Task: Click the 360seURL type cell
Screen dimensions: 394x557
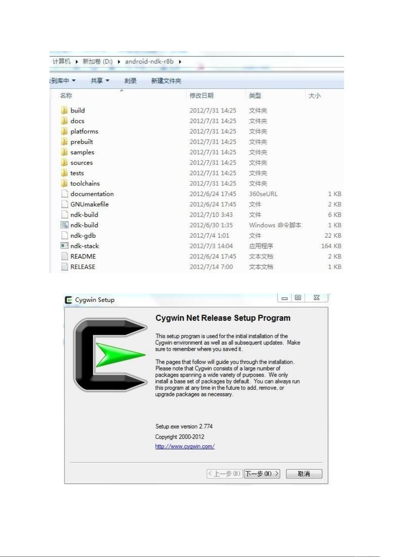Action: point(263,194)
